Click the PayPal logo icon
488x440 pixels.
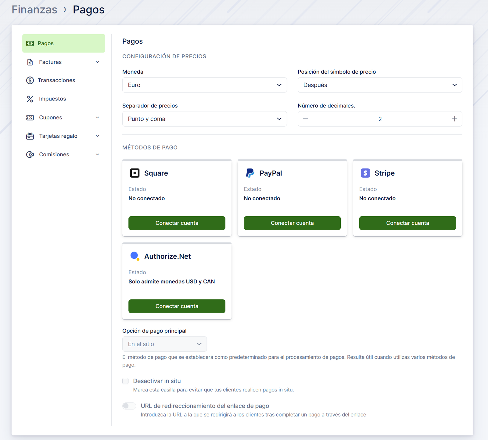pos(250,173)
